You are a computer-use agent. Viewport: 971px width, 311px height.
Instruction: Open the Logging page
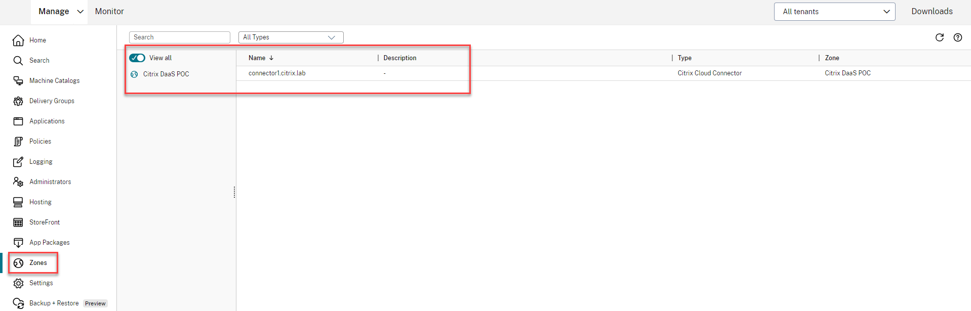41,162
